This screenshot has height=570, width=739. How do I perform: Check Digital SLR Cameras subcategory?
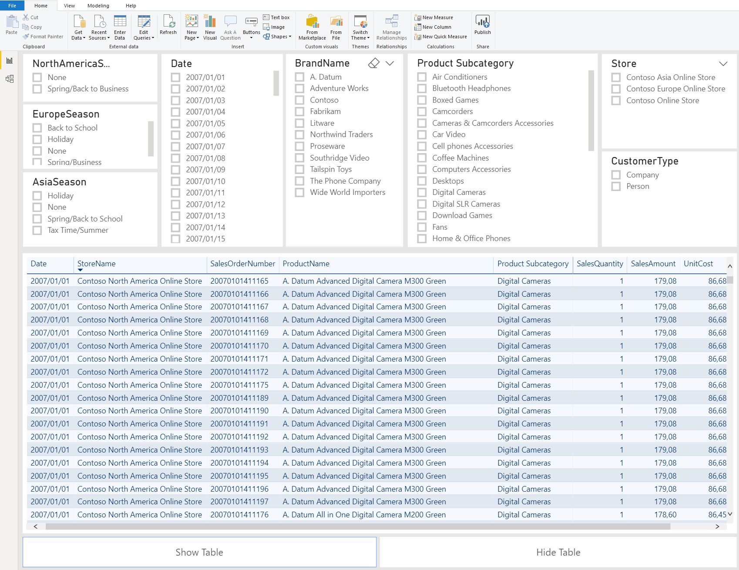point(422,204)
